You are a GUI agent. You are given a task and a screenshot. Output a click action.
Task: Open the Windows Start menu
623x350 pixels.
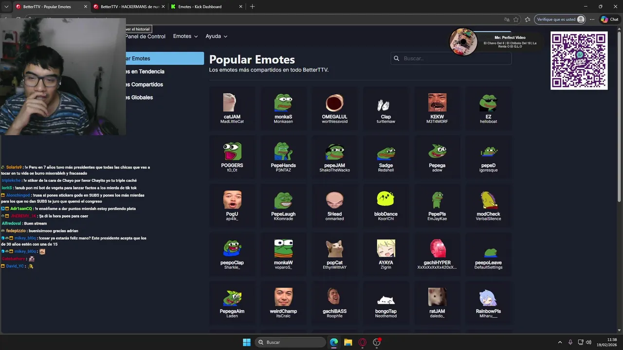[x=247, y=342]
